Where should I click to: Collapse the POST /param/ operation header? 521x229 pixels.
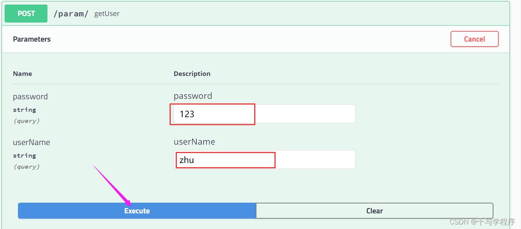pyautogui.click(x=256, y=14)
